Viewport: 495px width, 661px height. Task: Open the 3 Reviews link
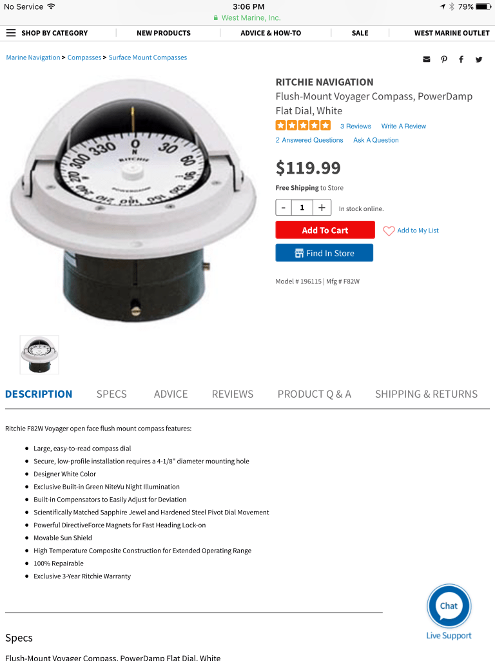(356, 126)
